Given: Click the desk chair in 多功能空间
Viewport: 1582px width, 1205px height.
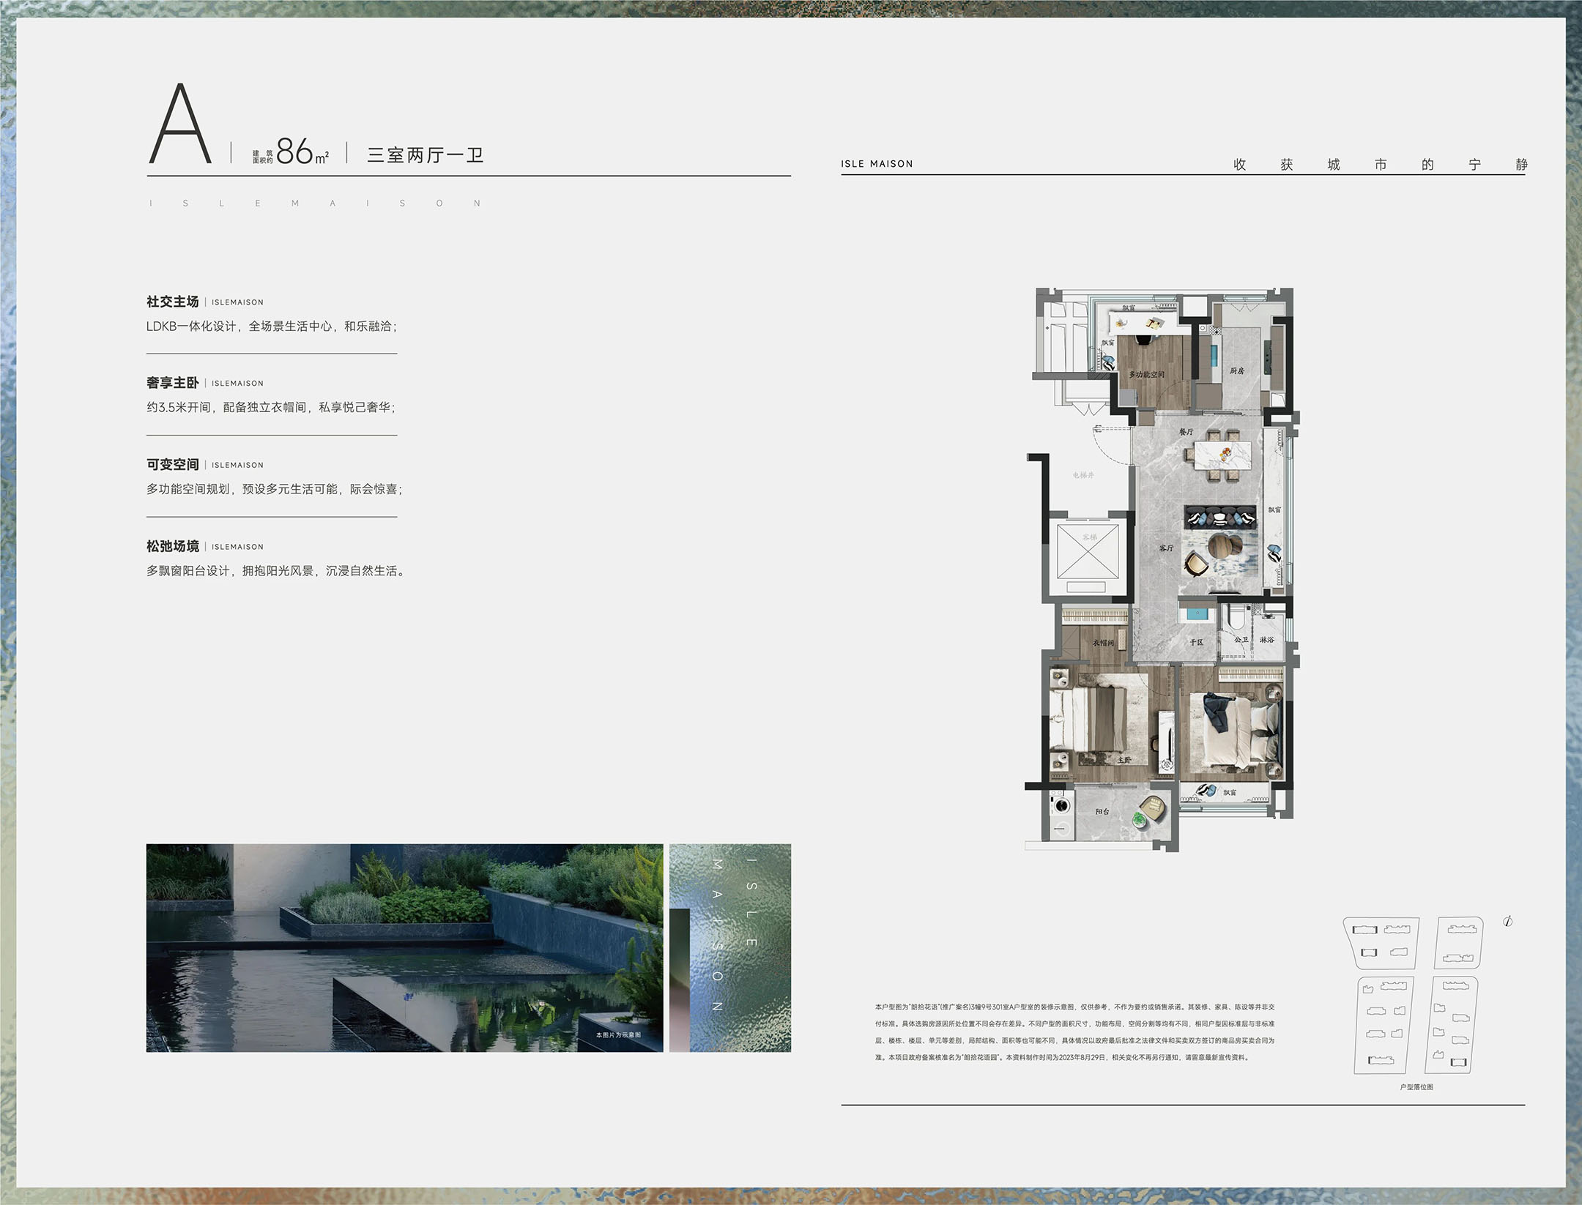Looking at the screenshot, I should (x=1144, y=338).
